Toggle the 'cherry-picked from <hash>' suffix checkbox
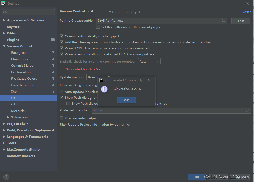The width and height of the screenshot is (254, 182). pos(62,42)
